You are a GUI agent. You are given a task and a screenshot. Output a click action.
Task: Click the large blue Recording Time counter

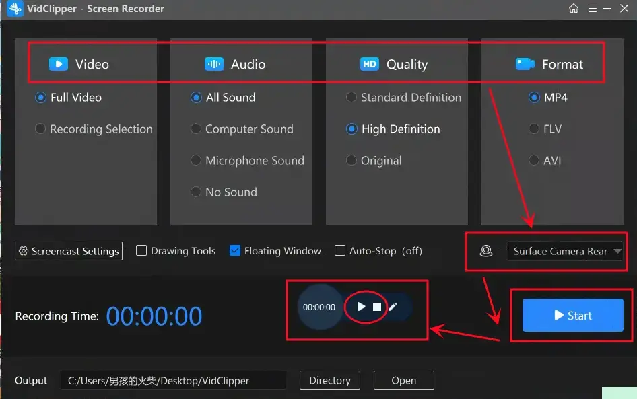click(x=154, y=316)
